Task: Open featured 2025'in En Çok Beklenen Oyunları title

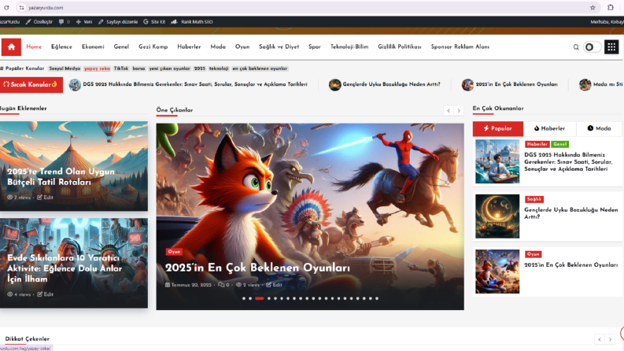Action: (x=257, y=268)
